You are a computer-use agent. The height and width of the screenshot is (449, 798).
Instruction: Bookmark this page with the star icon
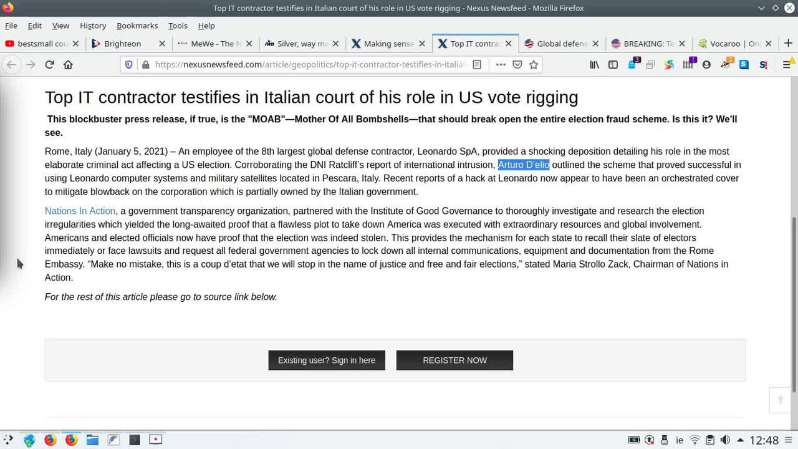click(534, 64)
